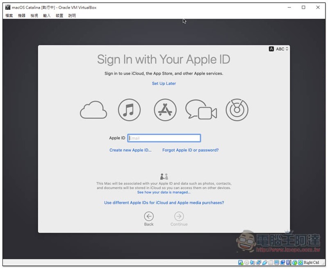Image resolution: width=328 pixels, height=269 pixels.
Task: Click the privacy handshake icon
Action: click(x=164, y=177)
